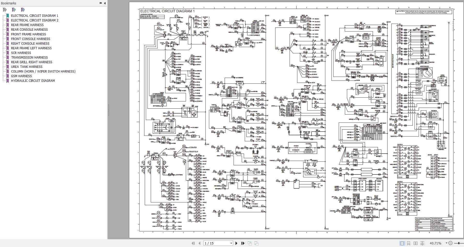Viewport: 464px width, 247px height.
Task: Jump to HYDRAULIC CIRCUIT DIAGRAM bookmark
Action: pos(33,81)
